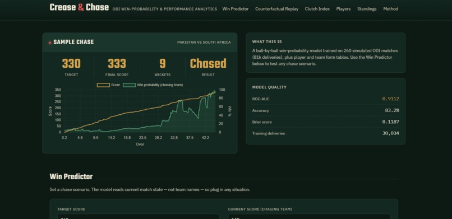Viewport: 452px width, 219px height.
Task: Select the ROC-AUC value 0.9112
Action: (x=391, y=99)
